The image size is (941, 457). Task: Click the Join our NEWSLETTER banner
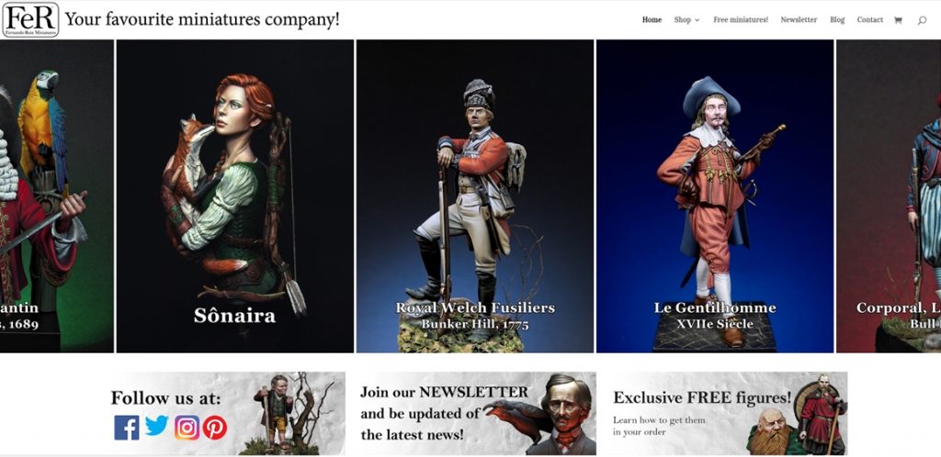click(471, 413)
